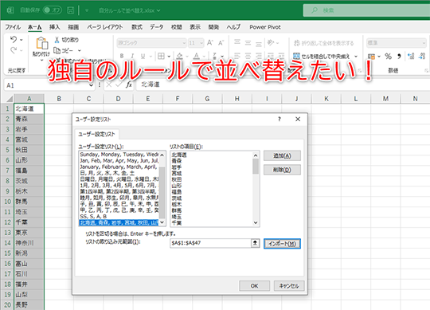
Task: Click the import range input field
Action: tap(210, 243)
